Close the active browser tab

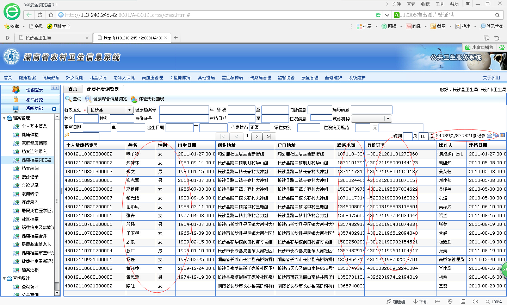click(166, 38)
